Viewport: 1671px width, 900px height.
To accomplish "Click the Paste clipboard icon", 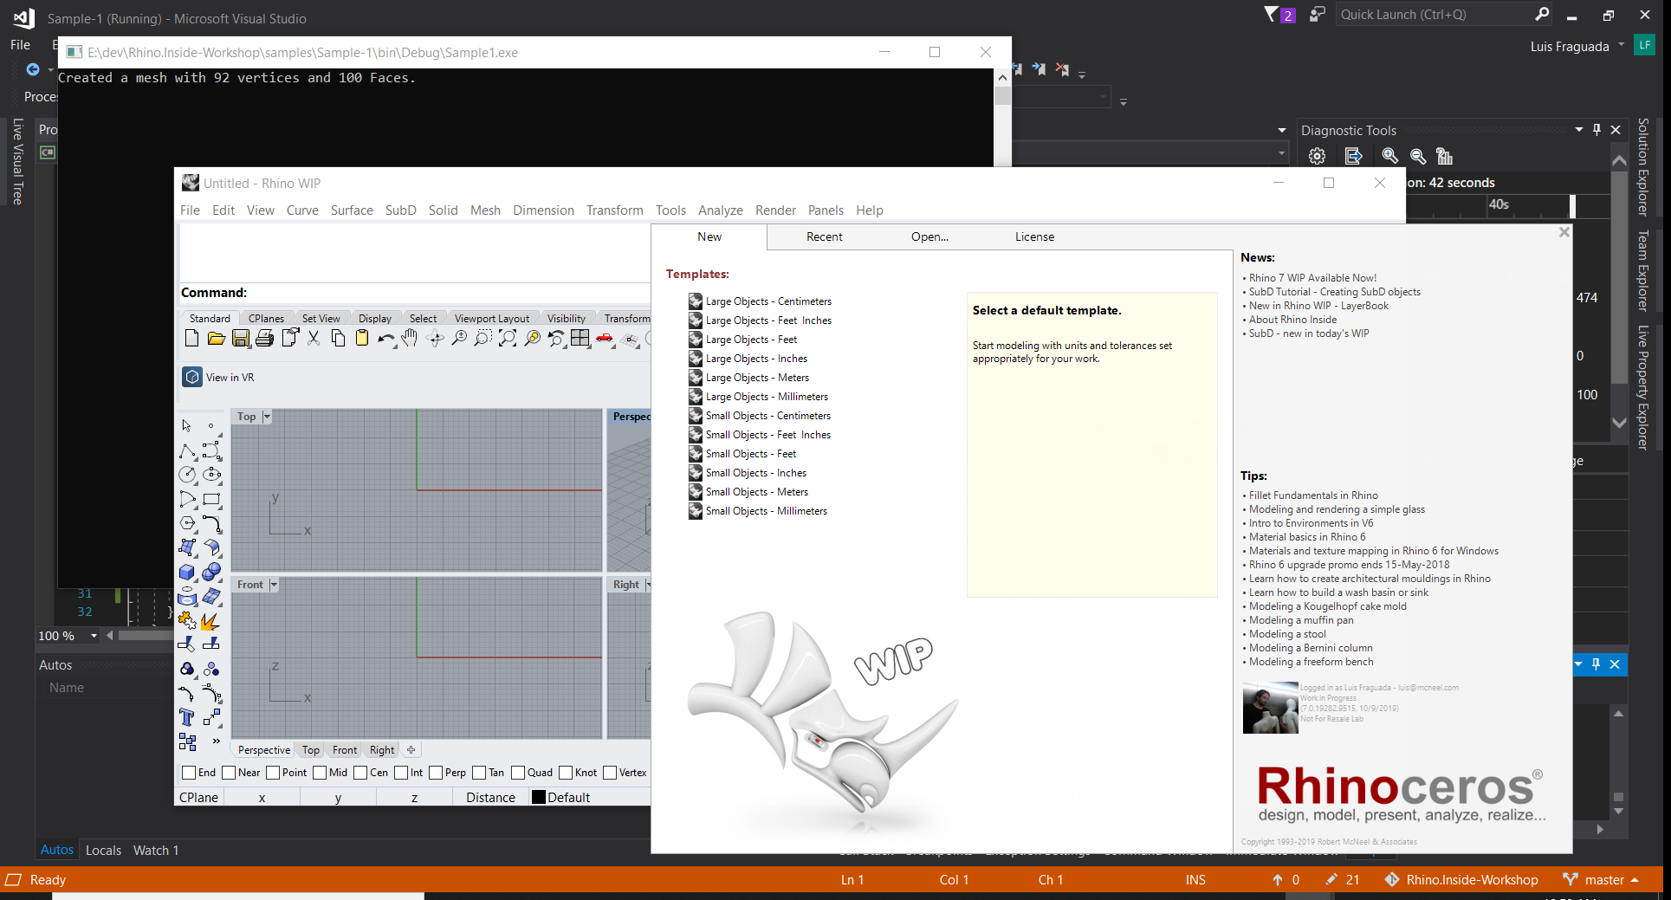I will click(362, 339).
